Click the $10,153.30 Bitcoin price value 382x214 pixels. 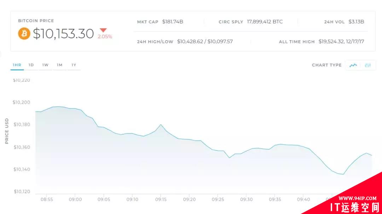tap(63, 34)
